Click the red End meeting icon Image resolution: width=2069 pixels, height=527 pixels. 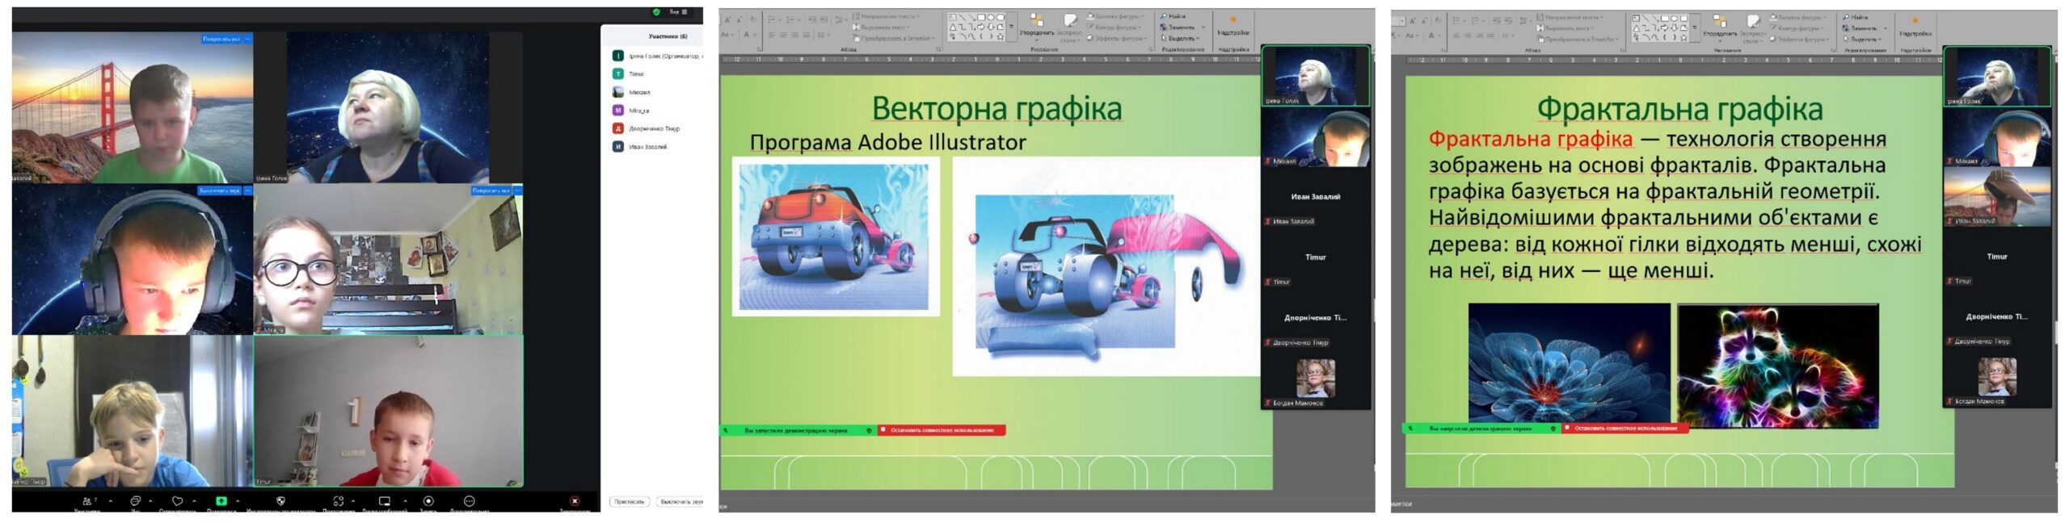click(575, 502)
